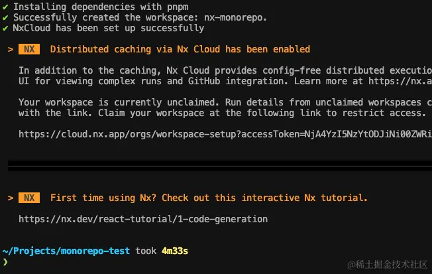
Task: Click the checkmark before Successfully created the workspace
Action: [5, 18]
